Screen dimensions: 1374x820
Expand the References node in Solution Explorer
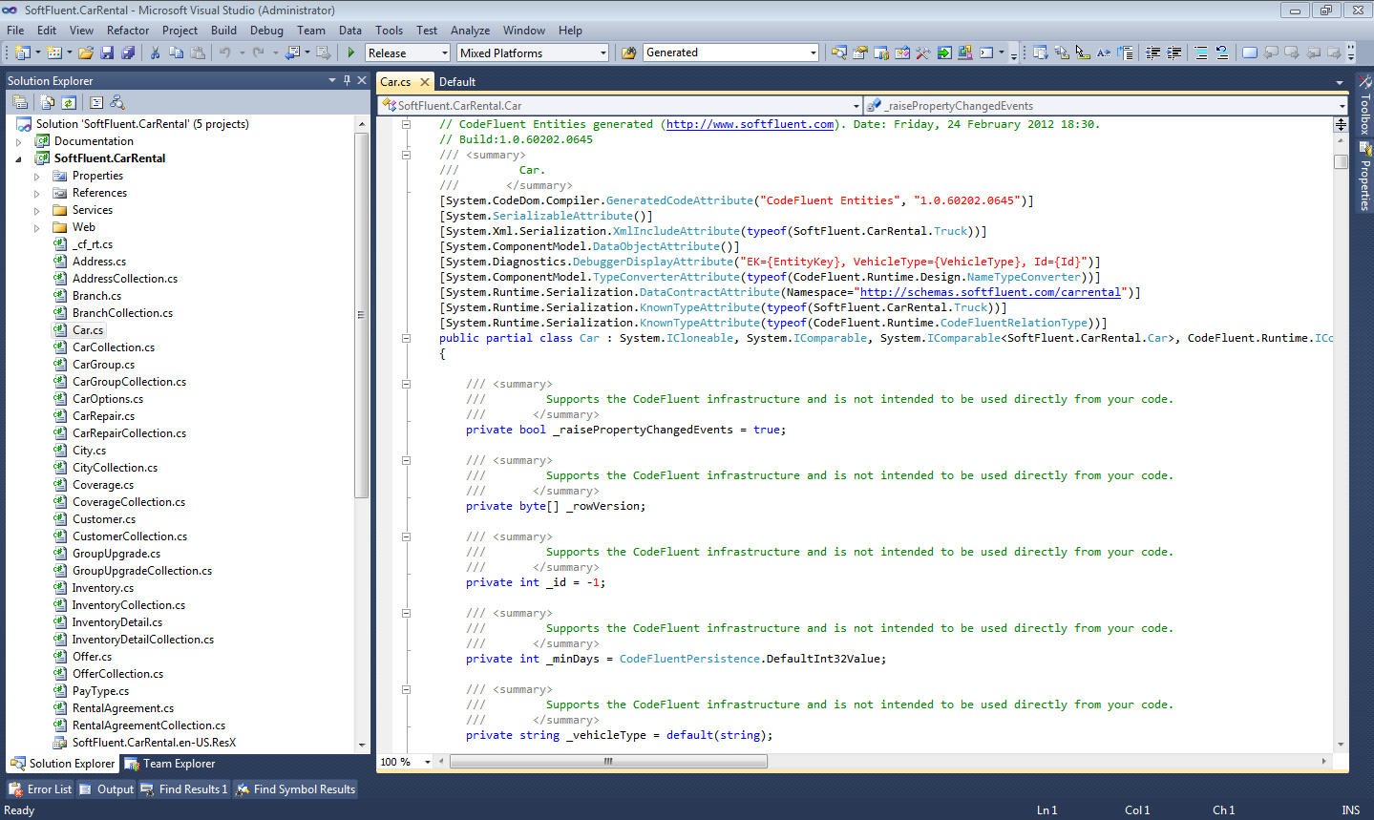[35, 193]
